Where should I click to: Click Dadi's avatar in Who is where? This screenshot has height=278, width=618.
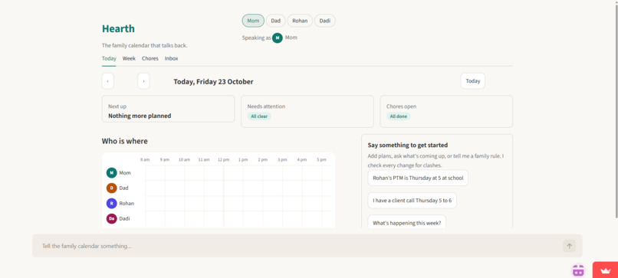[111, 218]
